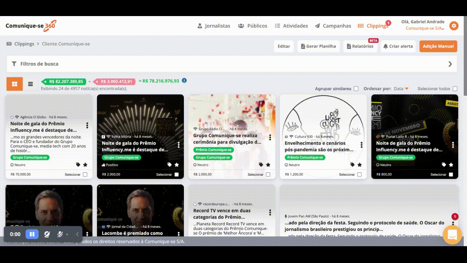Screen dimensions: 467x263
Task: Tick Selecionar on the Folha Vitória card
Action: point(177,175)
